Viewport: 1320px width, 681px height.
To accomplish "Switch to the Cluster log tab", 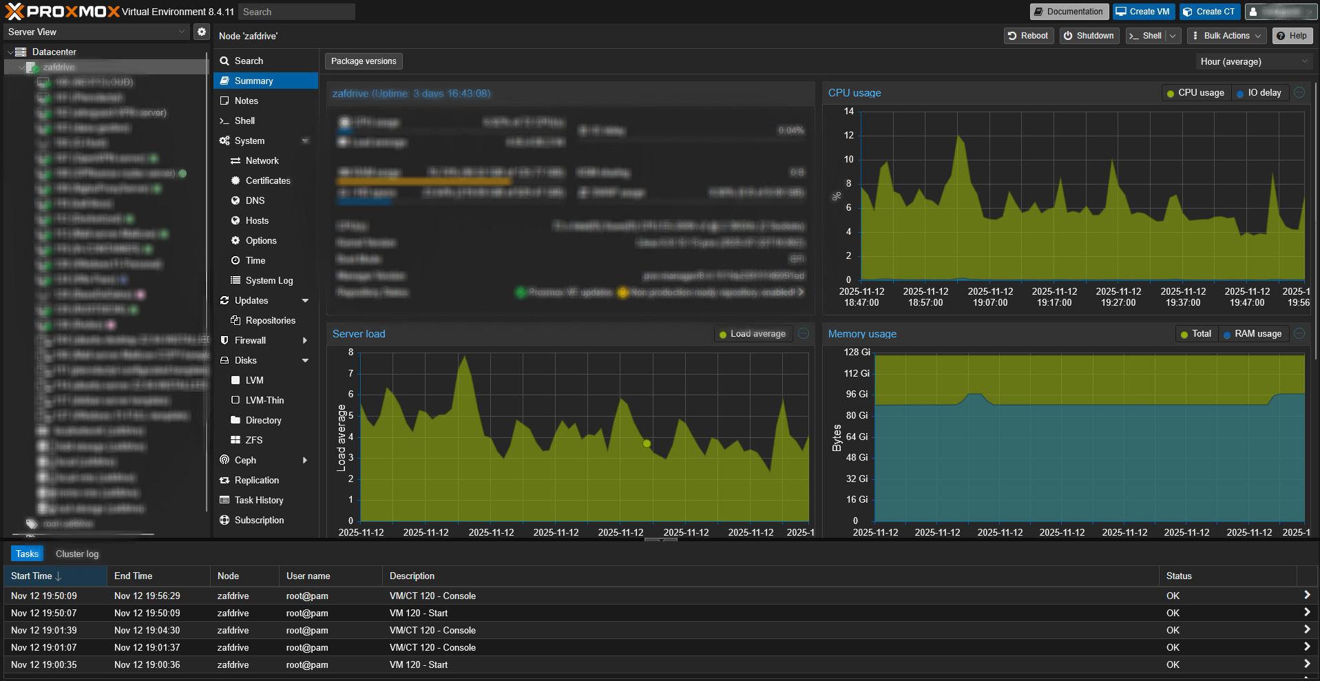I will click(x=77, y=554).
